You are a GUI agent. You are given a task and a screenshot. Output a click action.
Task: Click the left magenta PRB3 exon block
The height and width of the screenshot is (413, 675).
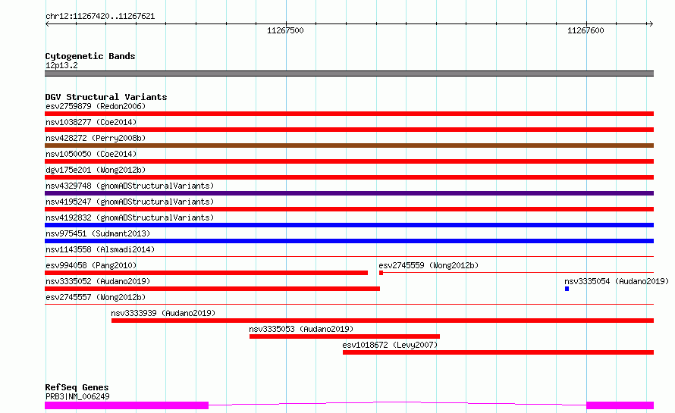[127, 405]
